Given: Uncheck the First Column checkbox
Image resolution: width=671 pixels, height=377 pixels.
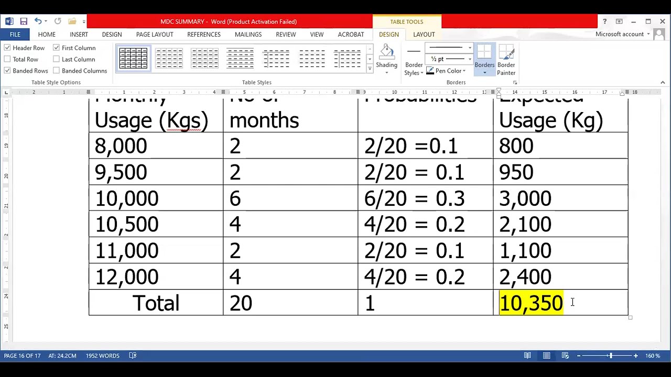Looking at the screenshot, I should pyautogui.click(x=56, y=48).
